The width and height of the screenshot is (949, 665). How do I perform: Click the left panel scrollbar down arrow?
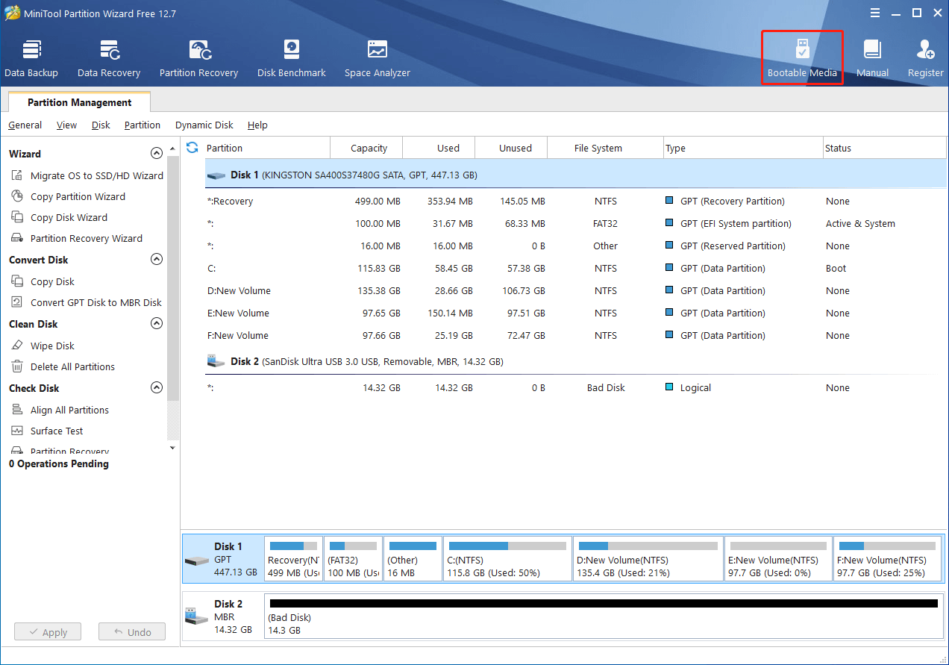173,448
